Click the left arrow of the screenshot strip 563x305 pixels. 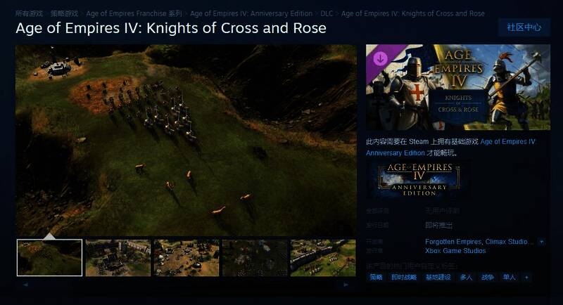point(25,285)
